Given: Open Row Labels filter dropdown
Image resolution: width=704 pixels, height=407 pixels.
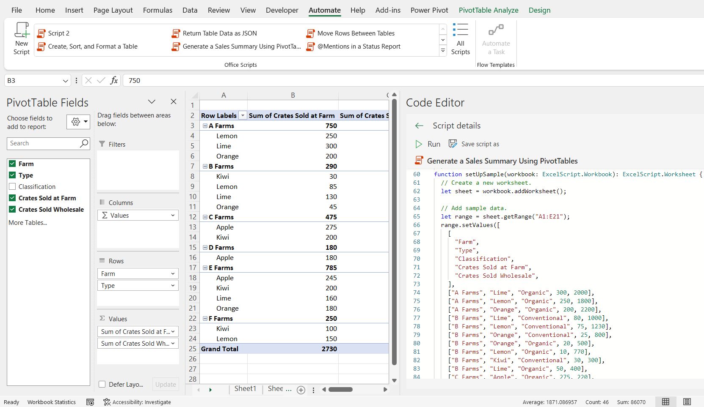Looking at the screenshot, I should click(x=243, y=115).
